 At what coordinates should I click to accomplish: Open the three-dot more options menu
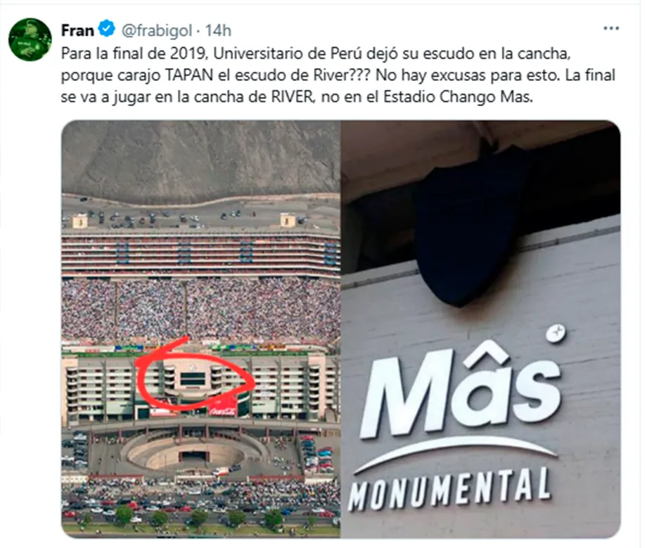tap(611, 28)
